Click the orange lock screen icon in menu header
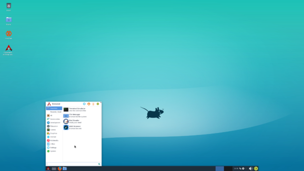The image size is (304, 171). [x=89, y=104]
